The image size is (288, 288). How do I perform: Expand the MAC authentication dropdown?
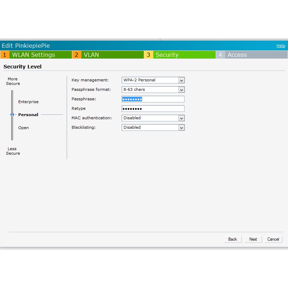pos(153,118)
